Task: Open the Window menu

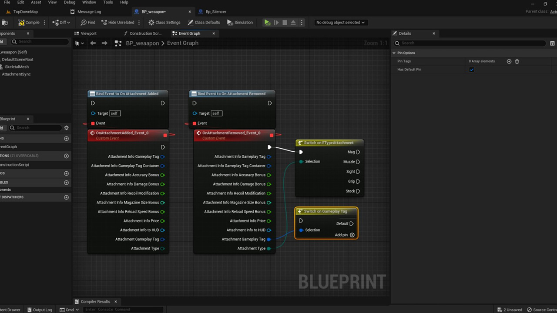Action: click(x=89, y=3)
